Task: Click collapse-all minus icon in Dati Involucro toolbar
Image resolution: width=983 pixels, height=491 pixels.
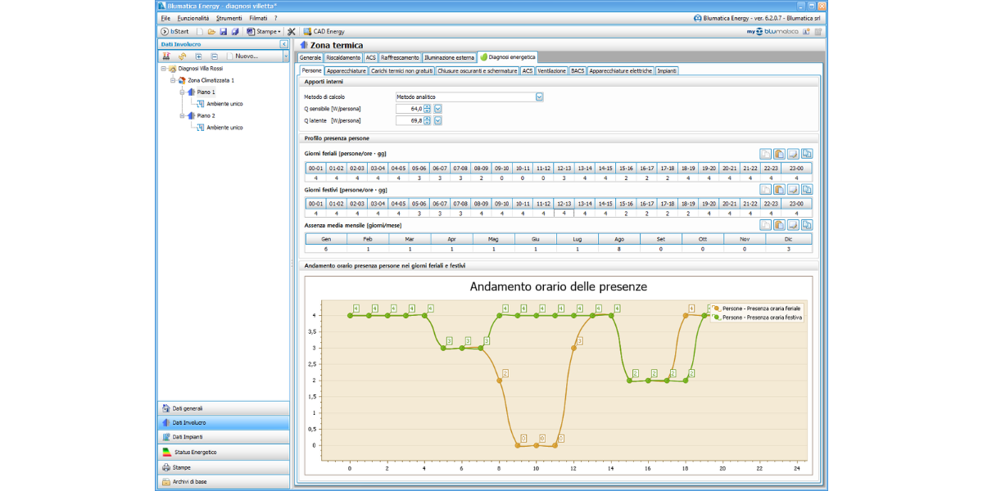Action: click(x=214, y=56)
